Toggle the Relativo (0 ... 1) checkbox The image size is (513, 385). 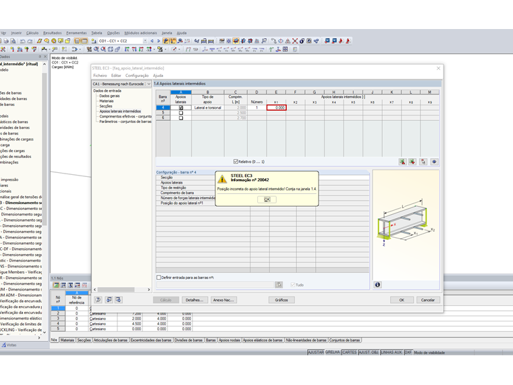click(x=236, y=161)
